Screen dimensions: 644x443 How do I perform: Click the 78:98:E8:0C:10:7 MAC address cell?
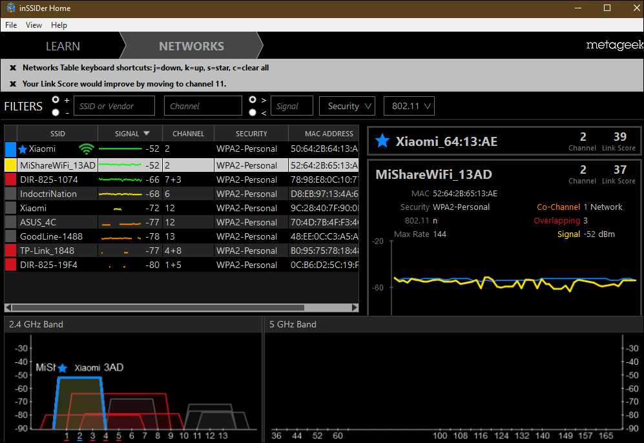324,180
